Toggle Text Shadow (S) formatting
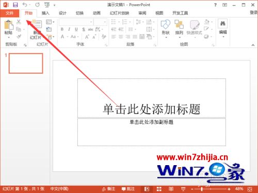Image resolution: width=258 pixels, height=193 pixels. 84,29
